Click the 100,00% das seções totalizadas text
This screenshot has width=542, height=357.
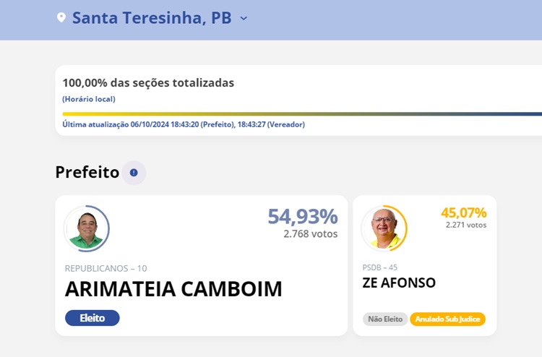(148, 83)
